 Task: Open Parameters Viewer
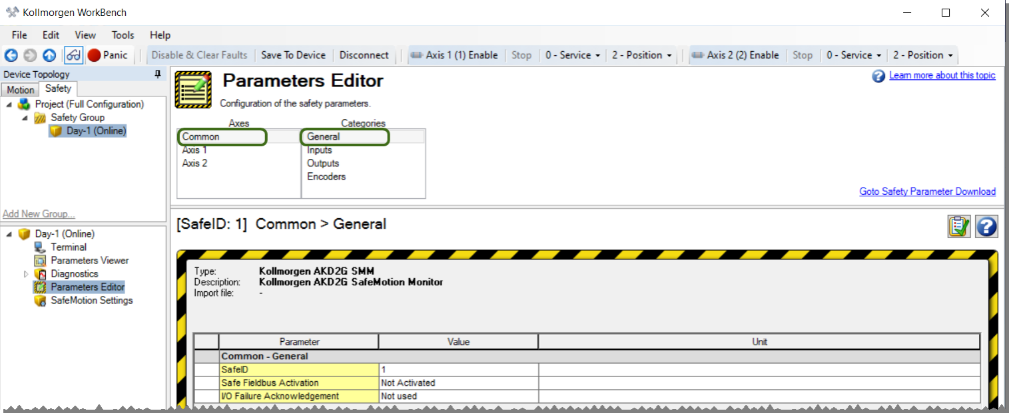90,261
